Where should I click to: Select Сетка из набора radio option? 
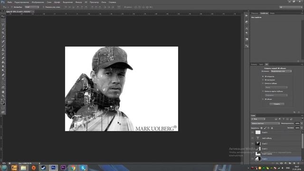point(263,84)
